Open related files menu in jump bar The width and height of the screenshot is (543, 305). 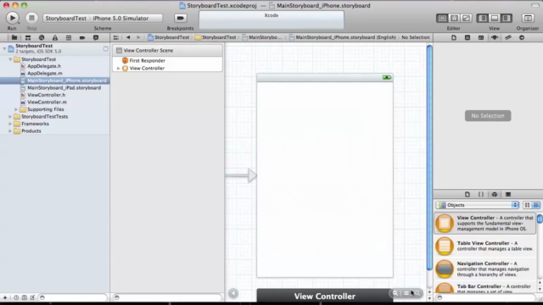[x=116, y=37]
